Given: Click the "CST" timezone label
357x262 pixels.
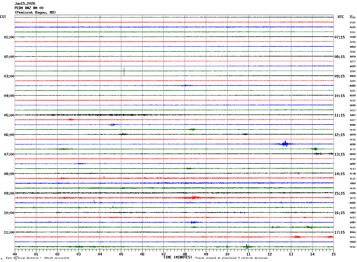Looking at the screenshot, I should (x=3, y=17).
